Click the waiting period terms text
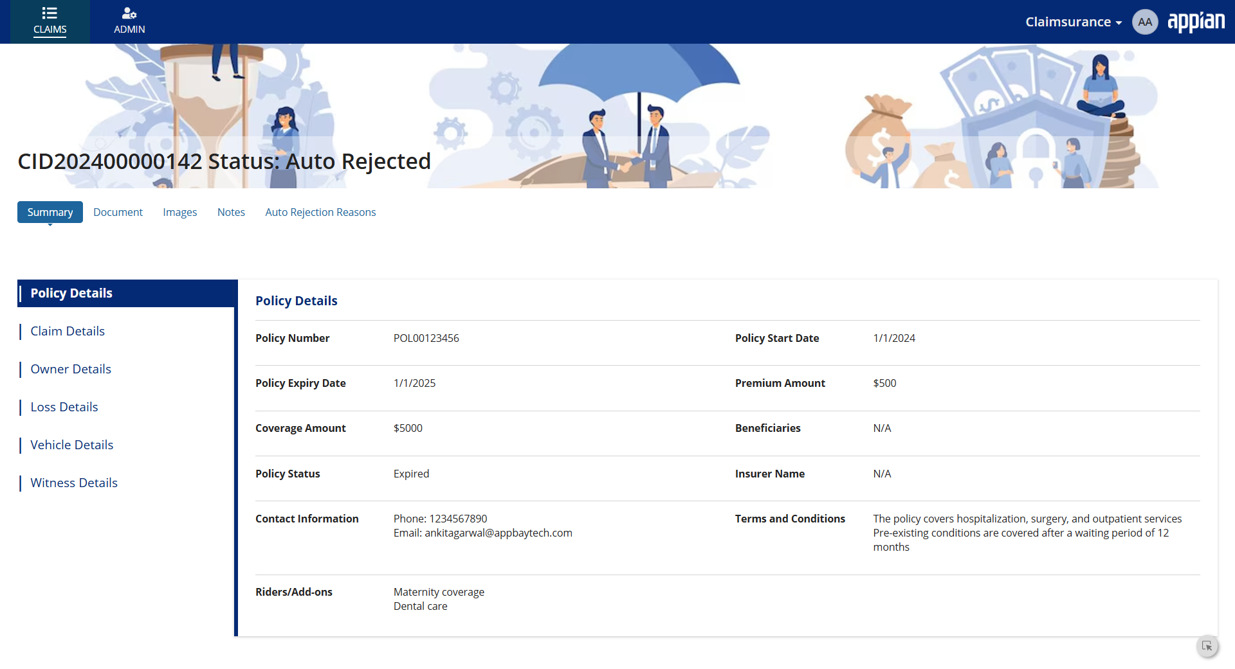Image resolution: width=1235 pixels, height=669 pixels. click(x=1021, y=540)
